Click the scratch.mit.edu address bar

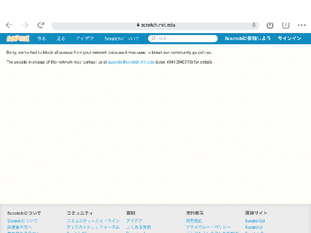coord(155,25)
